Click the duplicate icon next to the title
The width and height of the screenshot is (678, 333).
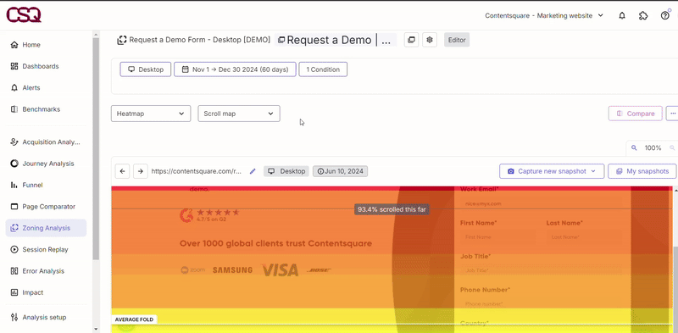(x=411, y=40)
